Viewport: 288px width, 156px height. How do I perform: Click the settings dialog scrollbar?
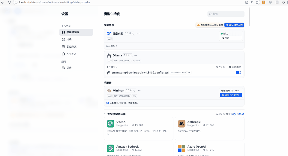point(249,16)
